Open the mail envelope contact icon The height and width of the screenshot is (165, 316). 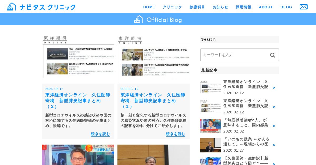304,7
